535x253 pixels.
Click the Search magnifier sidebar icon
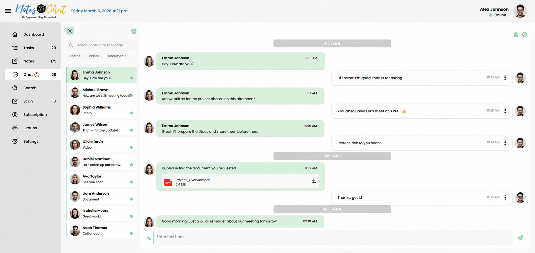15,88
